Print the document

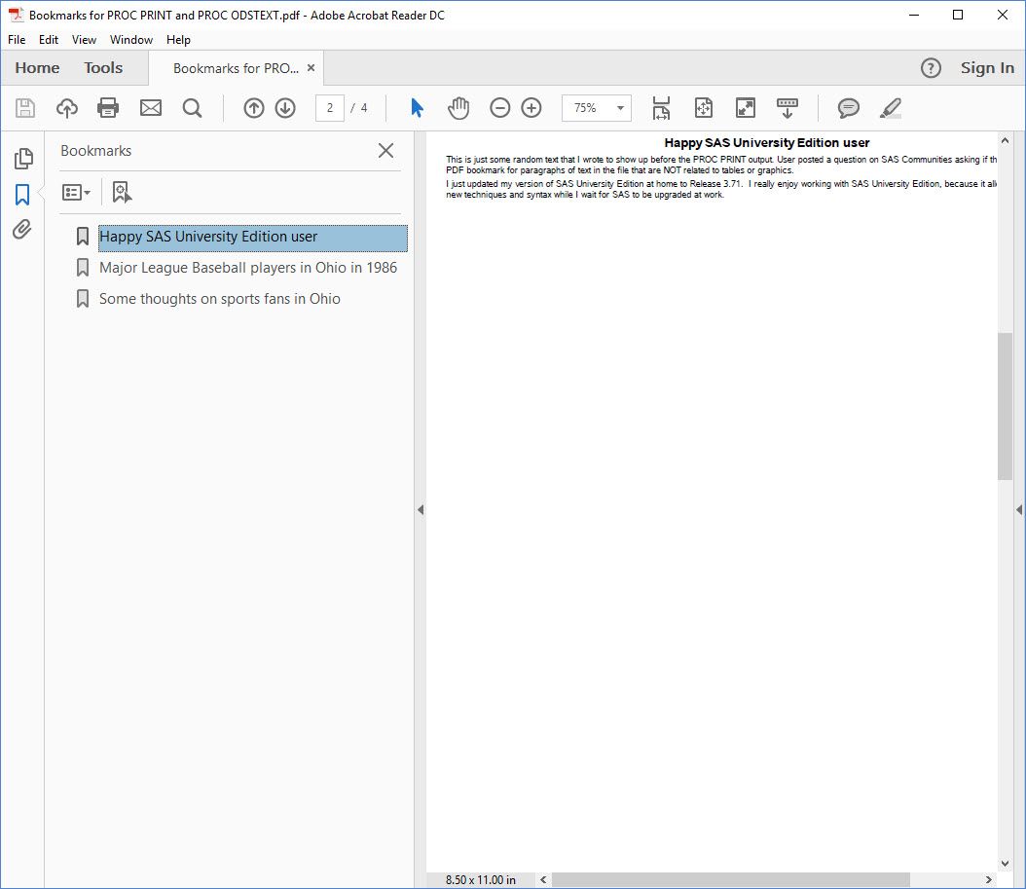pyautogui.click(x=108, y=108)
